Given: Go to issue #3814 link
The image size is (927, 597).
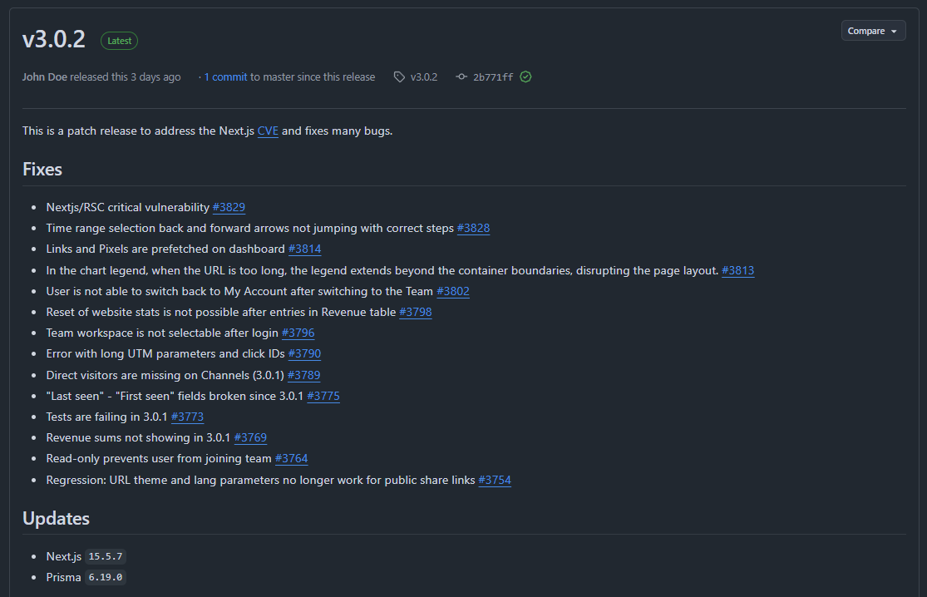Looking at the screenshot, I should tap(304, 249).
